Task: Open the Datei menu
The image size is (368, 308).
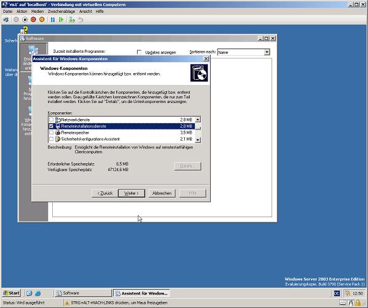Action: (7, 11)
